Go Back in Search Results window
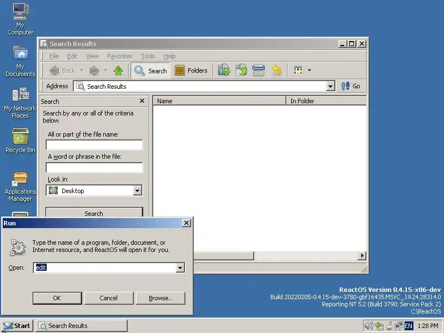 [63, 70]
